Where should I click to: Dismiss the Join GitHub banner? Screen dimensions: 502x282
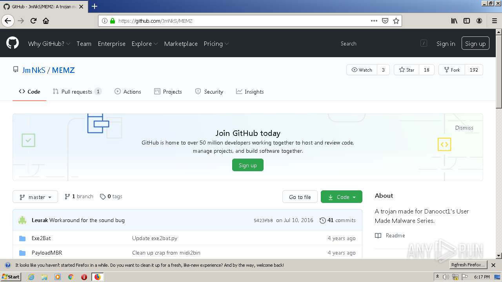464,128
